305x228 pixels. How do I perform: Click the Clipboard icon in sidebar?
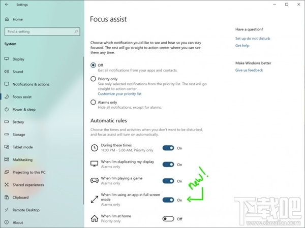pos(7,197)
